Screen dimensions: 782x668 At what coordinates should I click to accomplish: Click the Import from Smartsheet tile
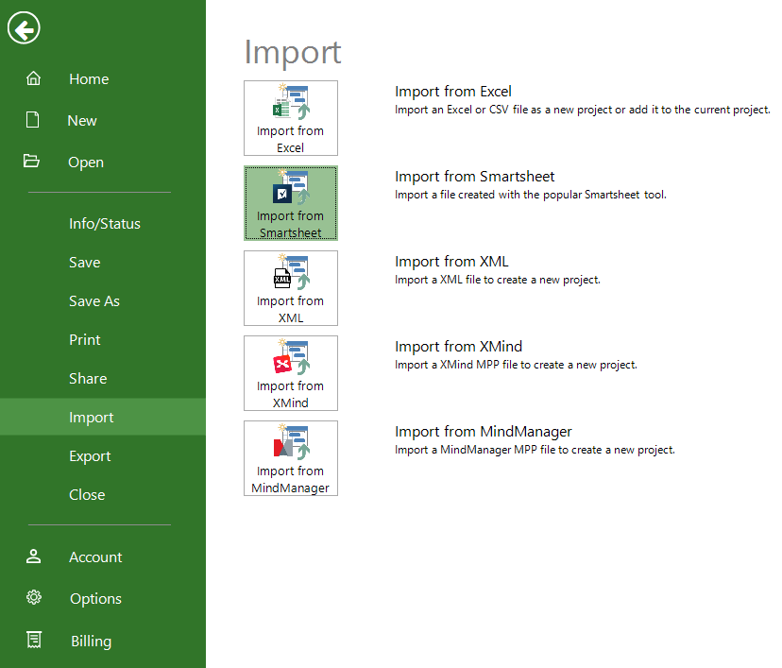click(291, 203)
